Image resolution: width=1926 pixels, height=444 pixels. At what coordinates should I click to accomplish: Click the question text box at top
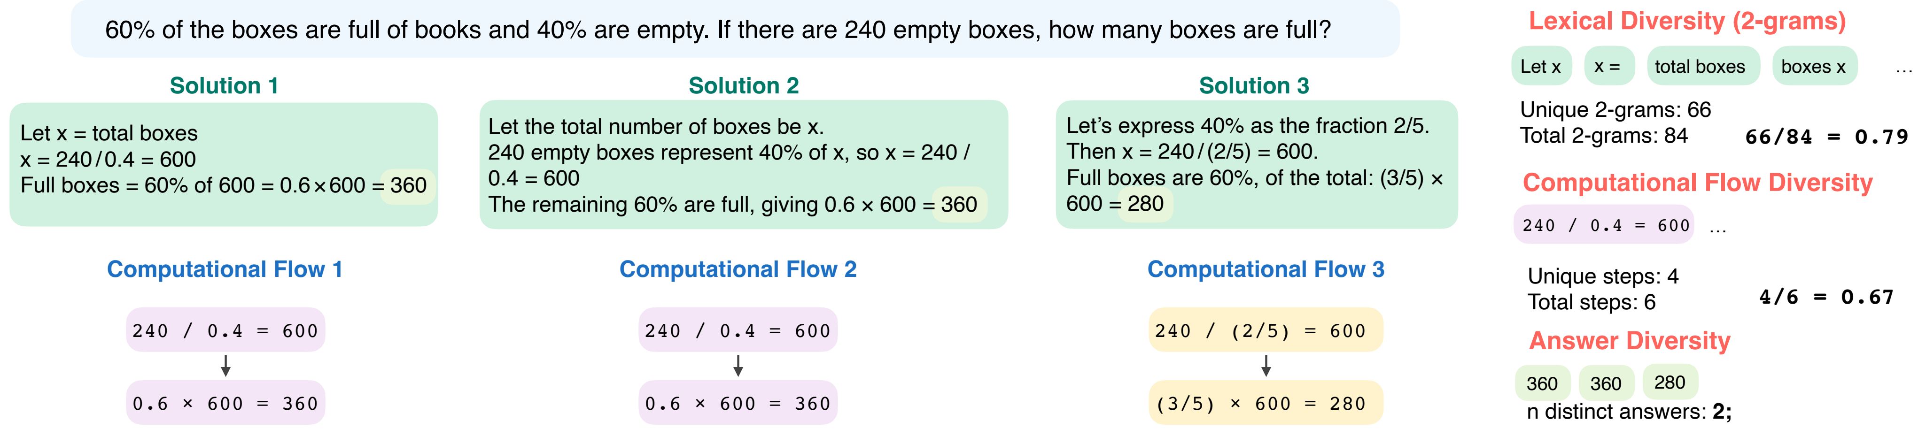point(735,29)
